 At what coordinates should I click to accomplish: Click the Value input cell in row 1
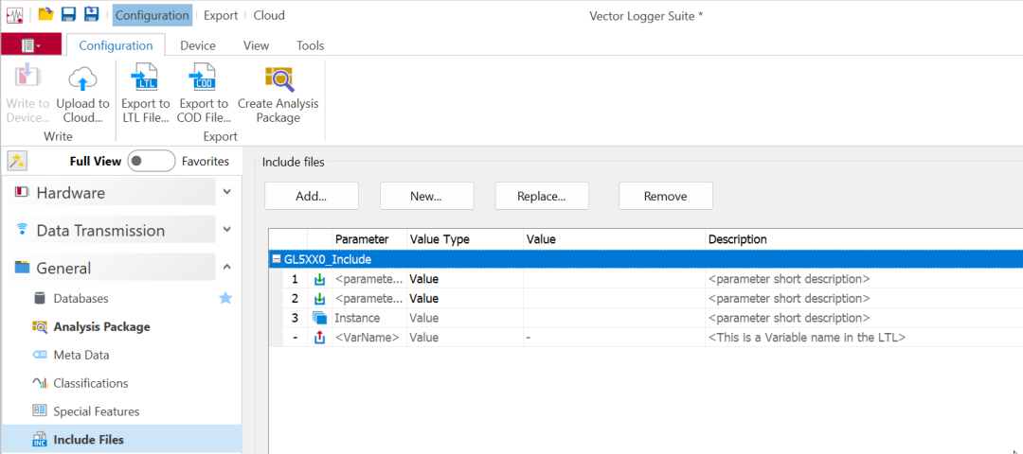614,279
